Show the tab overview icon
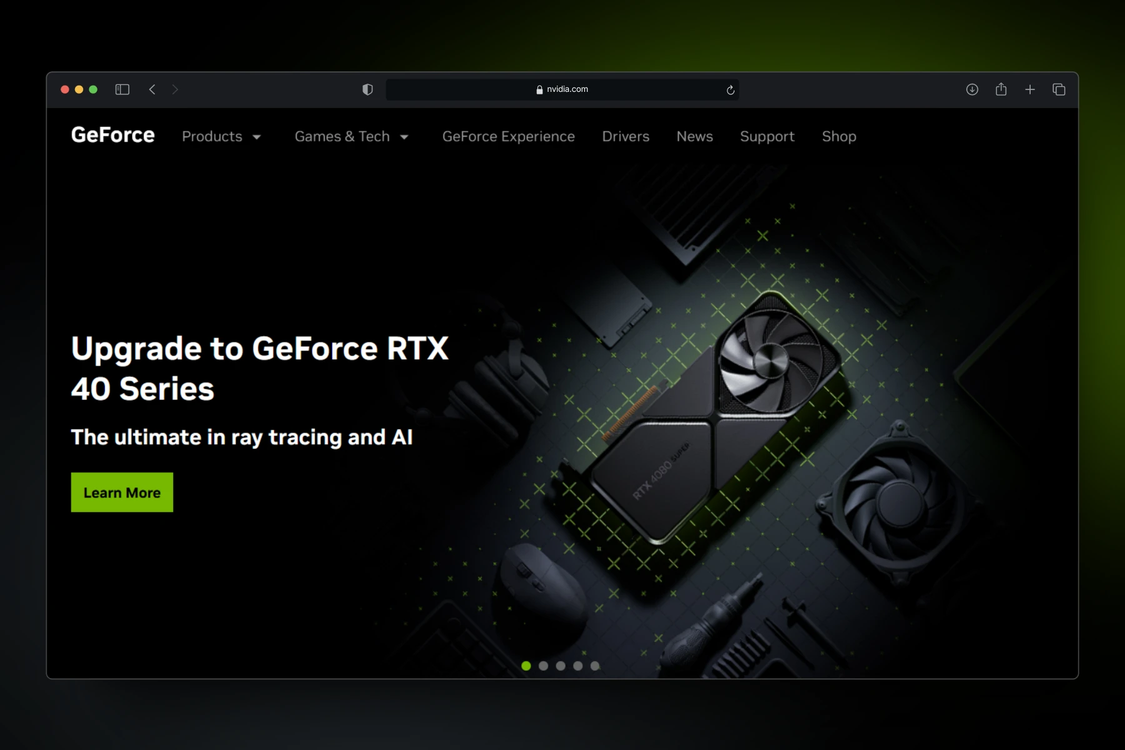 1059,89
